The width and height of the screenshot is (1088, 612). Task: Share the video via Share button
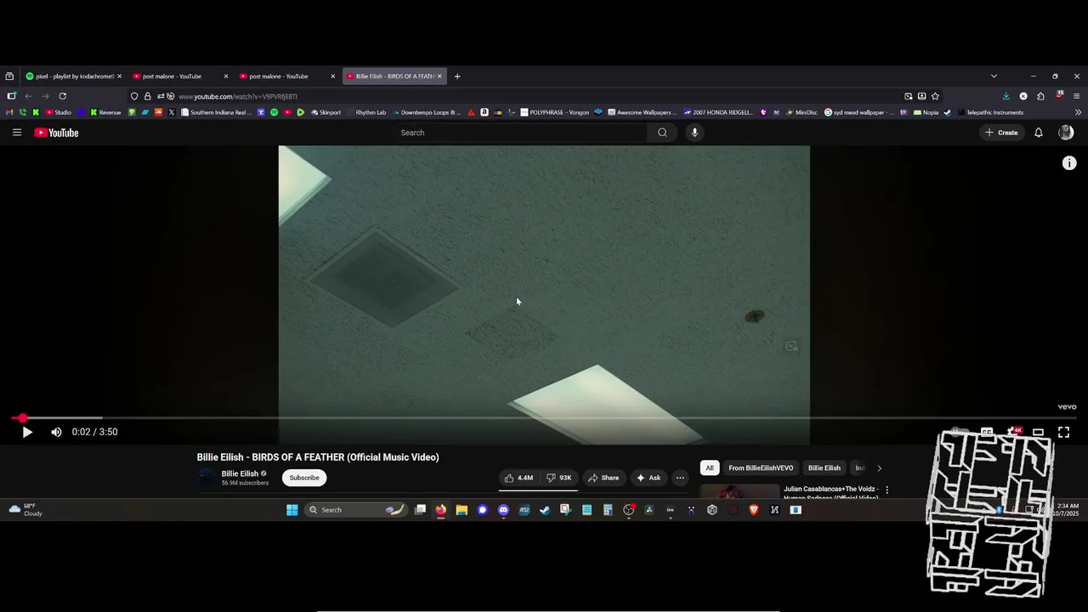coord(603,478)
